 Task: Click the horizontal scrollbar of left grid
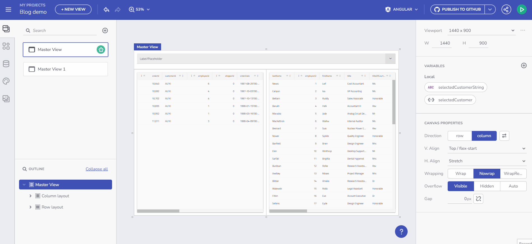(158, 211)
